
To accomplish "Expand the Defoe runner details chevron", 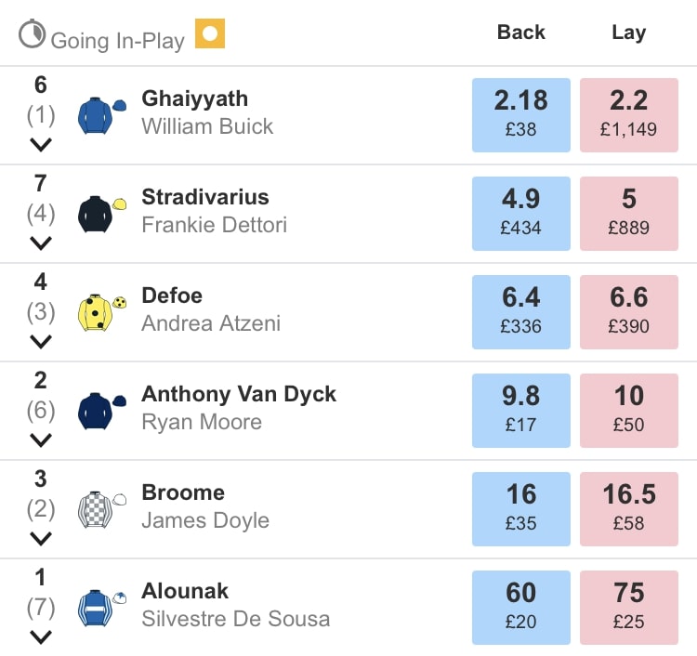I will [40, 342].
